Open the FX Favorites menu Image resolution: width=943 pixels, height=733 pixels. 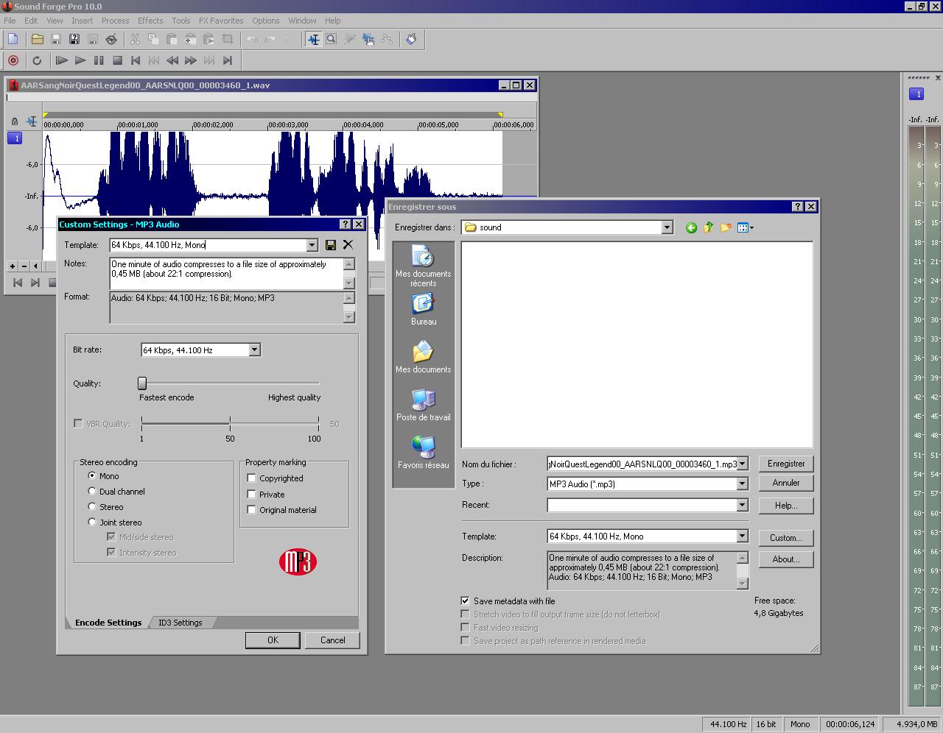[221, 21]
